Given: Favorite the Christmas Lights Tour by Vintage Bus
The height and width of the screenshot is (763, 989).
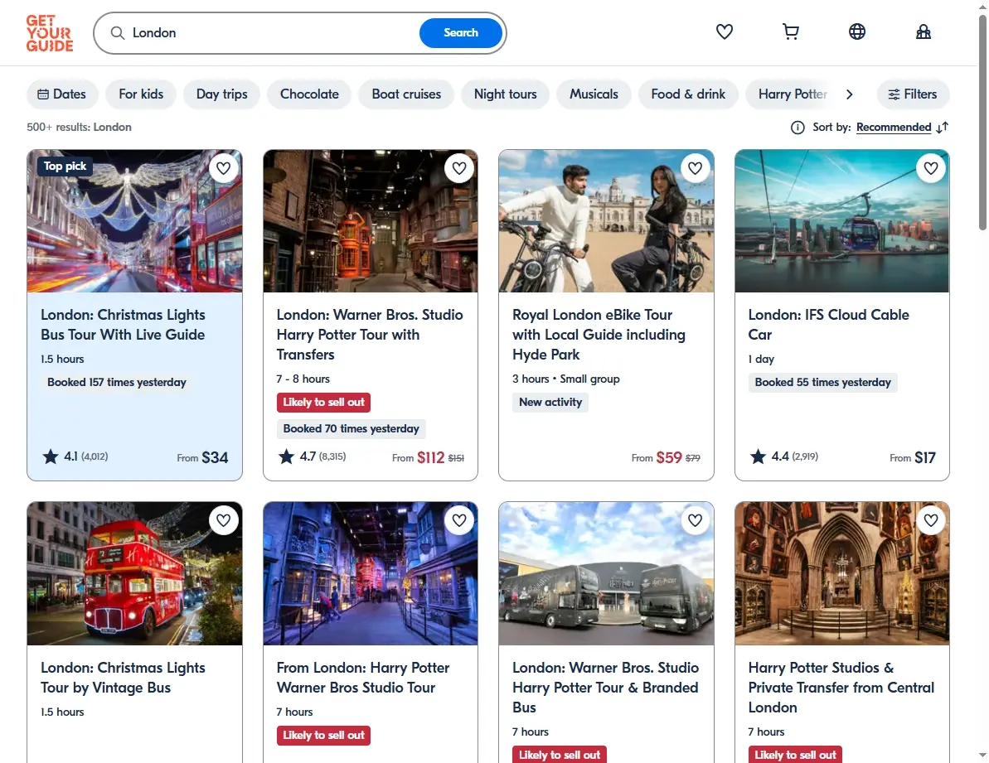Looking at the screenshot, I should [x=223, y=520].
